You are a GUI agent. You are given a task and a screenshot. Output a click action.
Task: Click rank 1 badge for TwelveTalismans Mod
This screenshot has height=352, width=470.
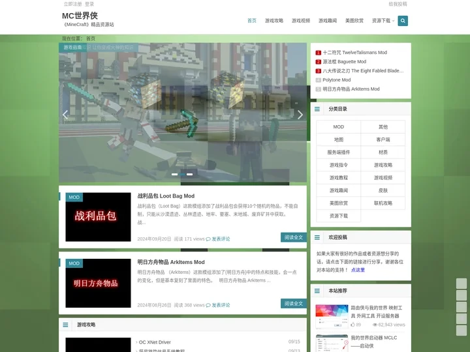coord(319,53)
